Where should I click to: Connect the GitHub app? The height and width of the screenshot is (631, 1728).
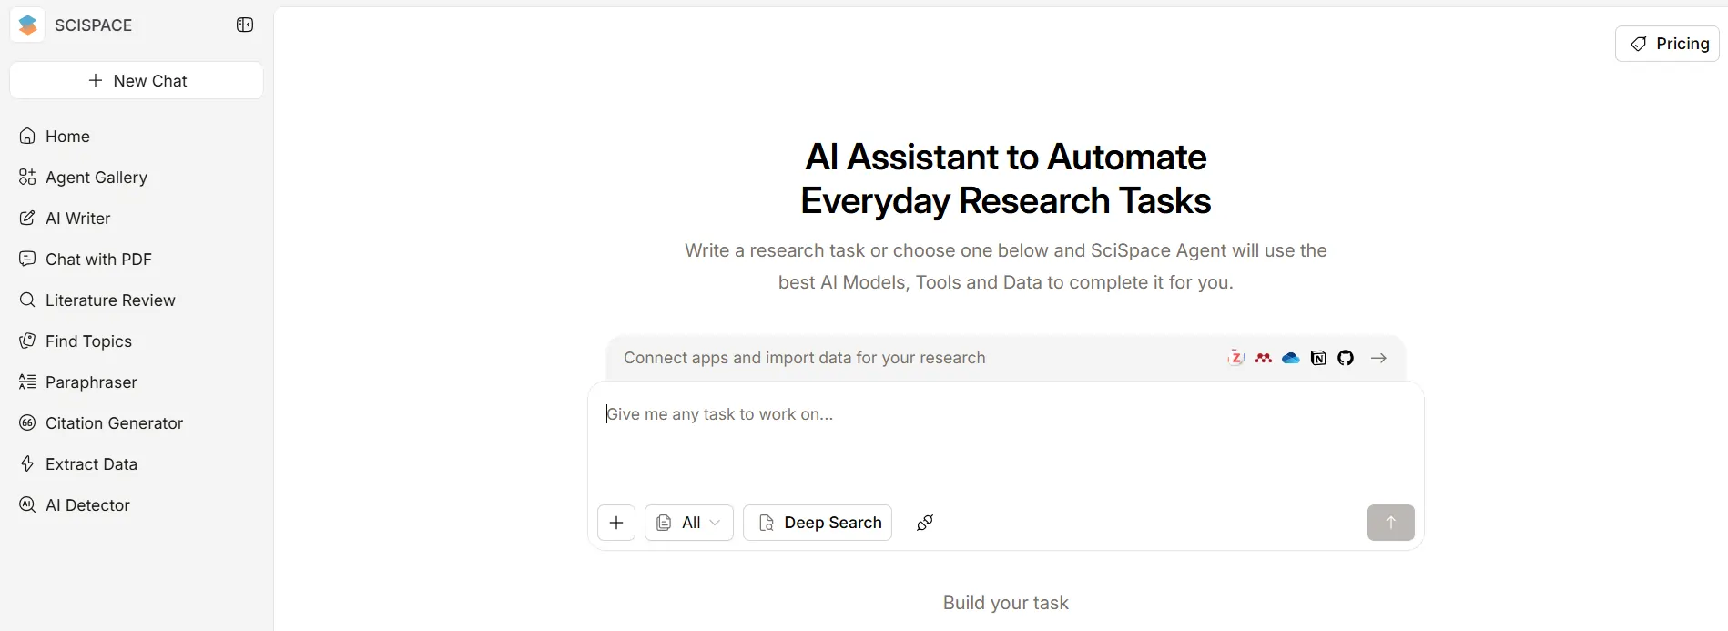[1346, 358]
